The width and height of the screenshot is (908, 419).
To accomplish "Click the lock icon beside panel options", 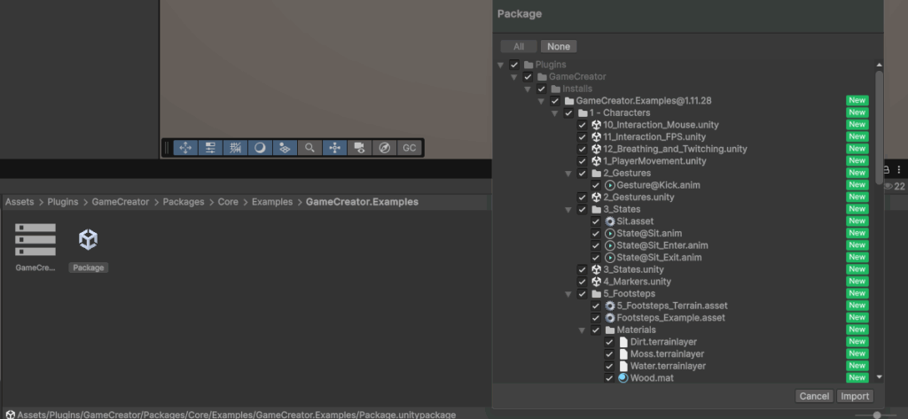I will tap(886, 169).
